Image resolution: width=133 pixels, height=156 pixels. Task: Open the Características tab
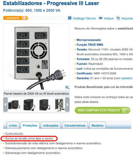click(75, 125)
